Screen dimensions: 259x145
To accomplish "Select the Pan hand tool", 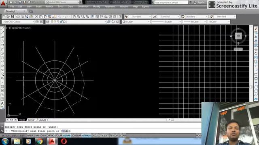I will [x=74, y=17].
